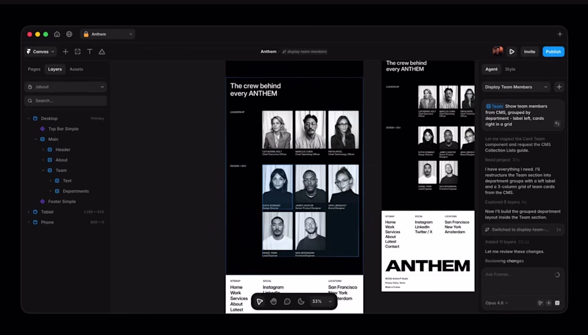
Task: Open the Canvas mode dropdown
Action: tap(41, 52)
